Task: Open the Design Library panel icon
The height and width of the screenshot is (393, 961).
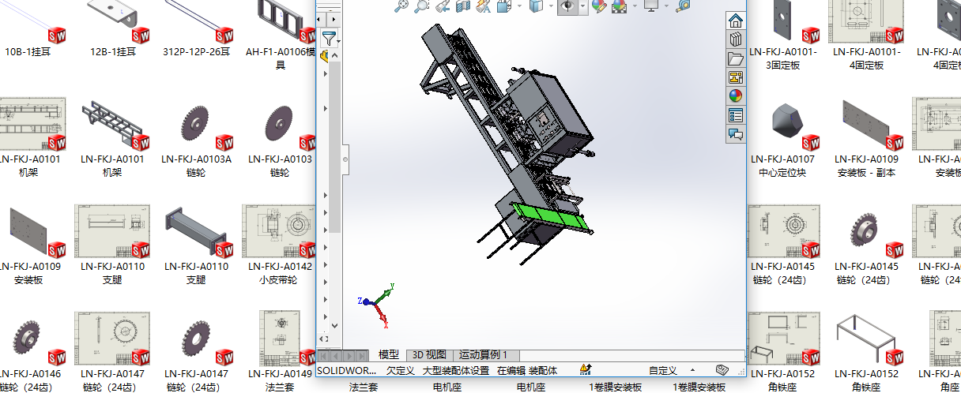Action: [x=736, y=39]
